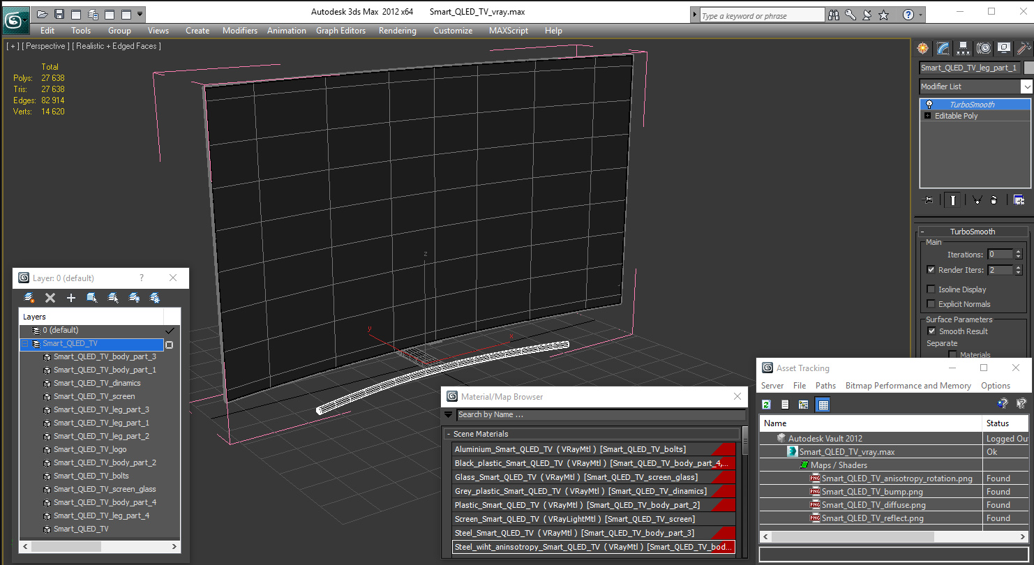Click the keyword or phrase search field
Screen dimensions: 1034x565
(x=762, y=15)
